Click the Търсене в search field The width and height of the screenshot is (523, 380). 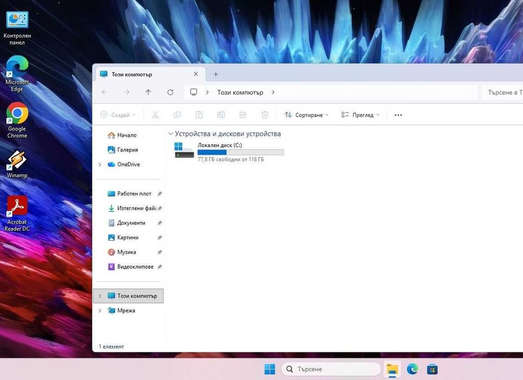pyautogui.click(x=502, y=92)
